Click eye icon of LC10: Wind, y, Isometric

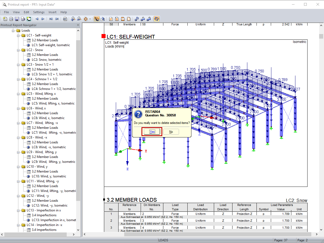click(29, 176)
